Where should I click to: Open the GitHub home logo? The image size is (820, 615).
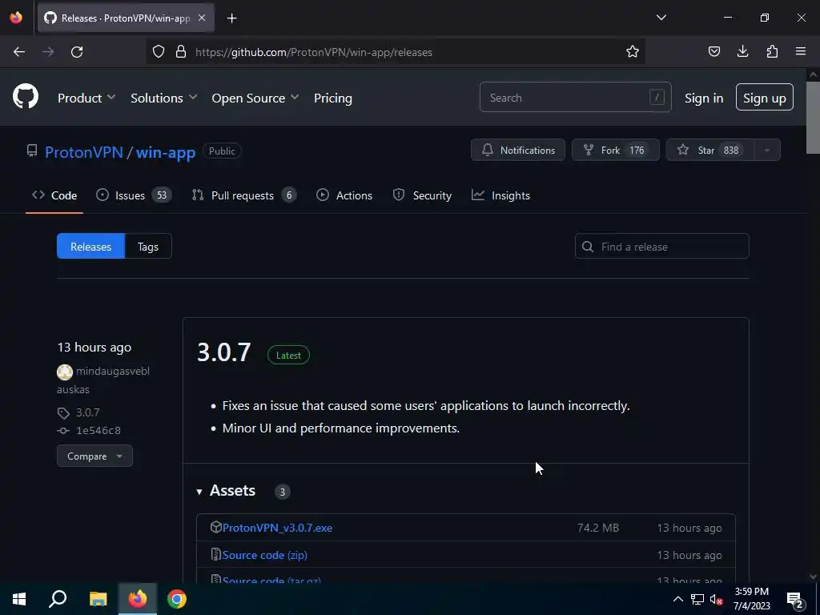point(26,97)
